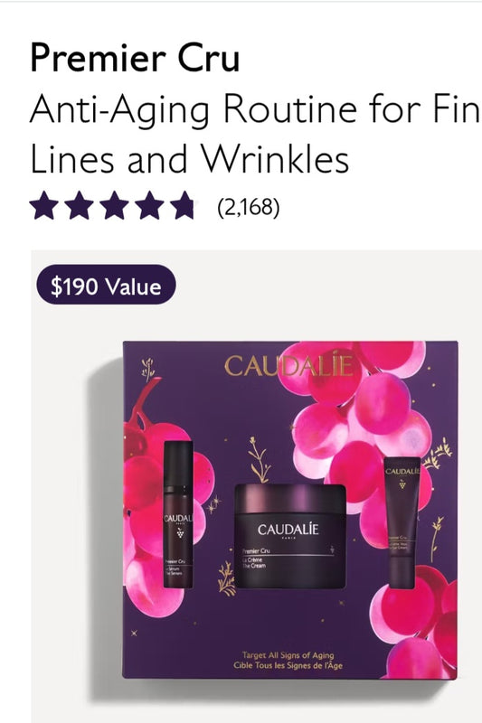Click the fourth rating star
The width and height of the screenshot is (482, 723).
point(150,206)
